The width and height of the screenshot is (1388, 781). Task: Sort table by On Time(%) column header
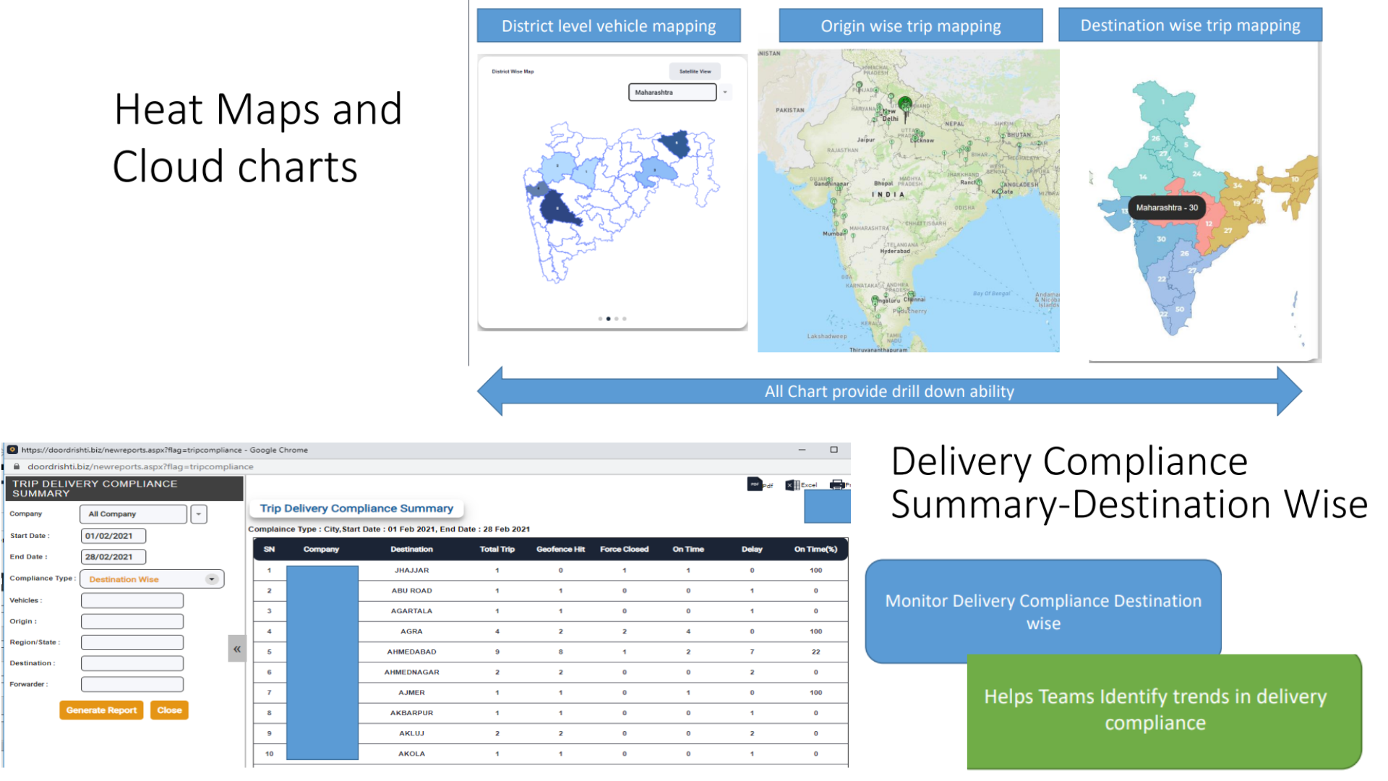click(x=815, y=549)
